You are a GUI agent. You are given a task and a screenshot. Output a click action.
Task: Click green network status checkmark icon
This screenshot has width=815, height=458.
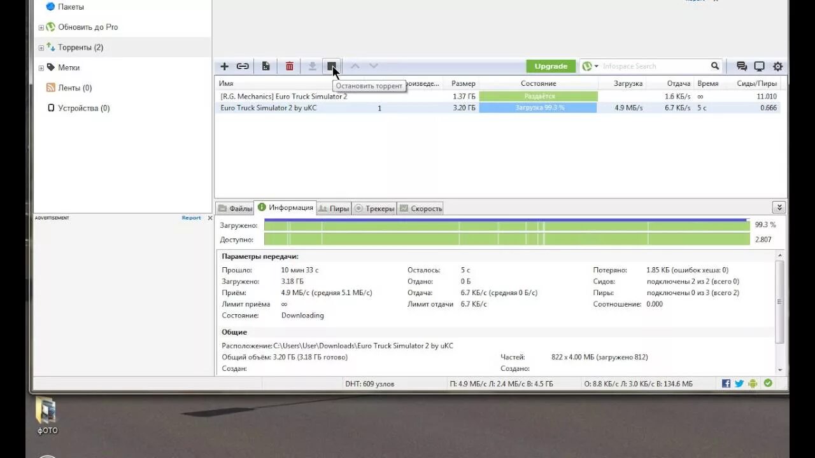[x=768, y=384]
